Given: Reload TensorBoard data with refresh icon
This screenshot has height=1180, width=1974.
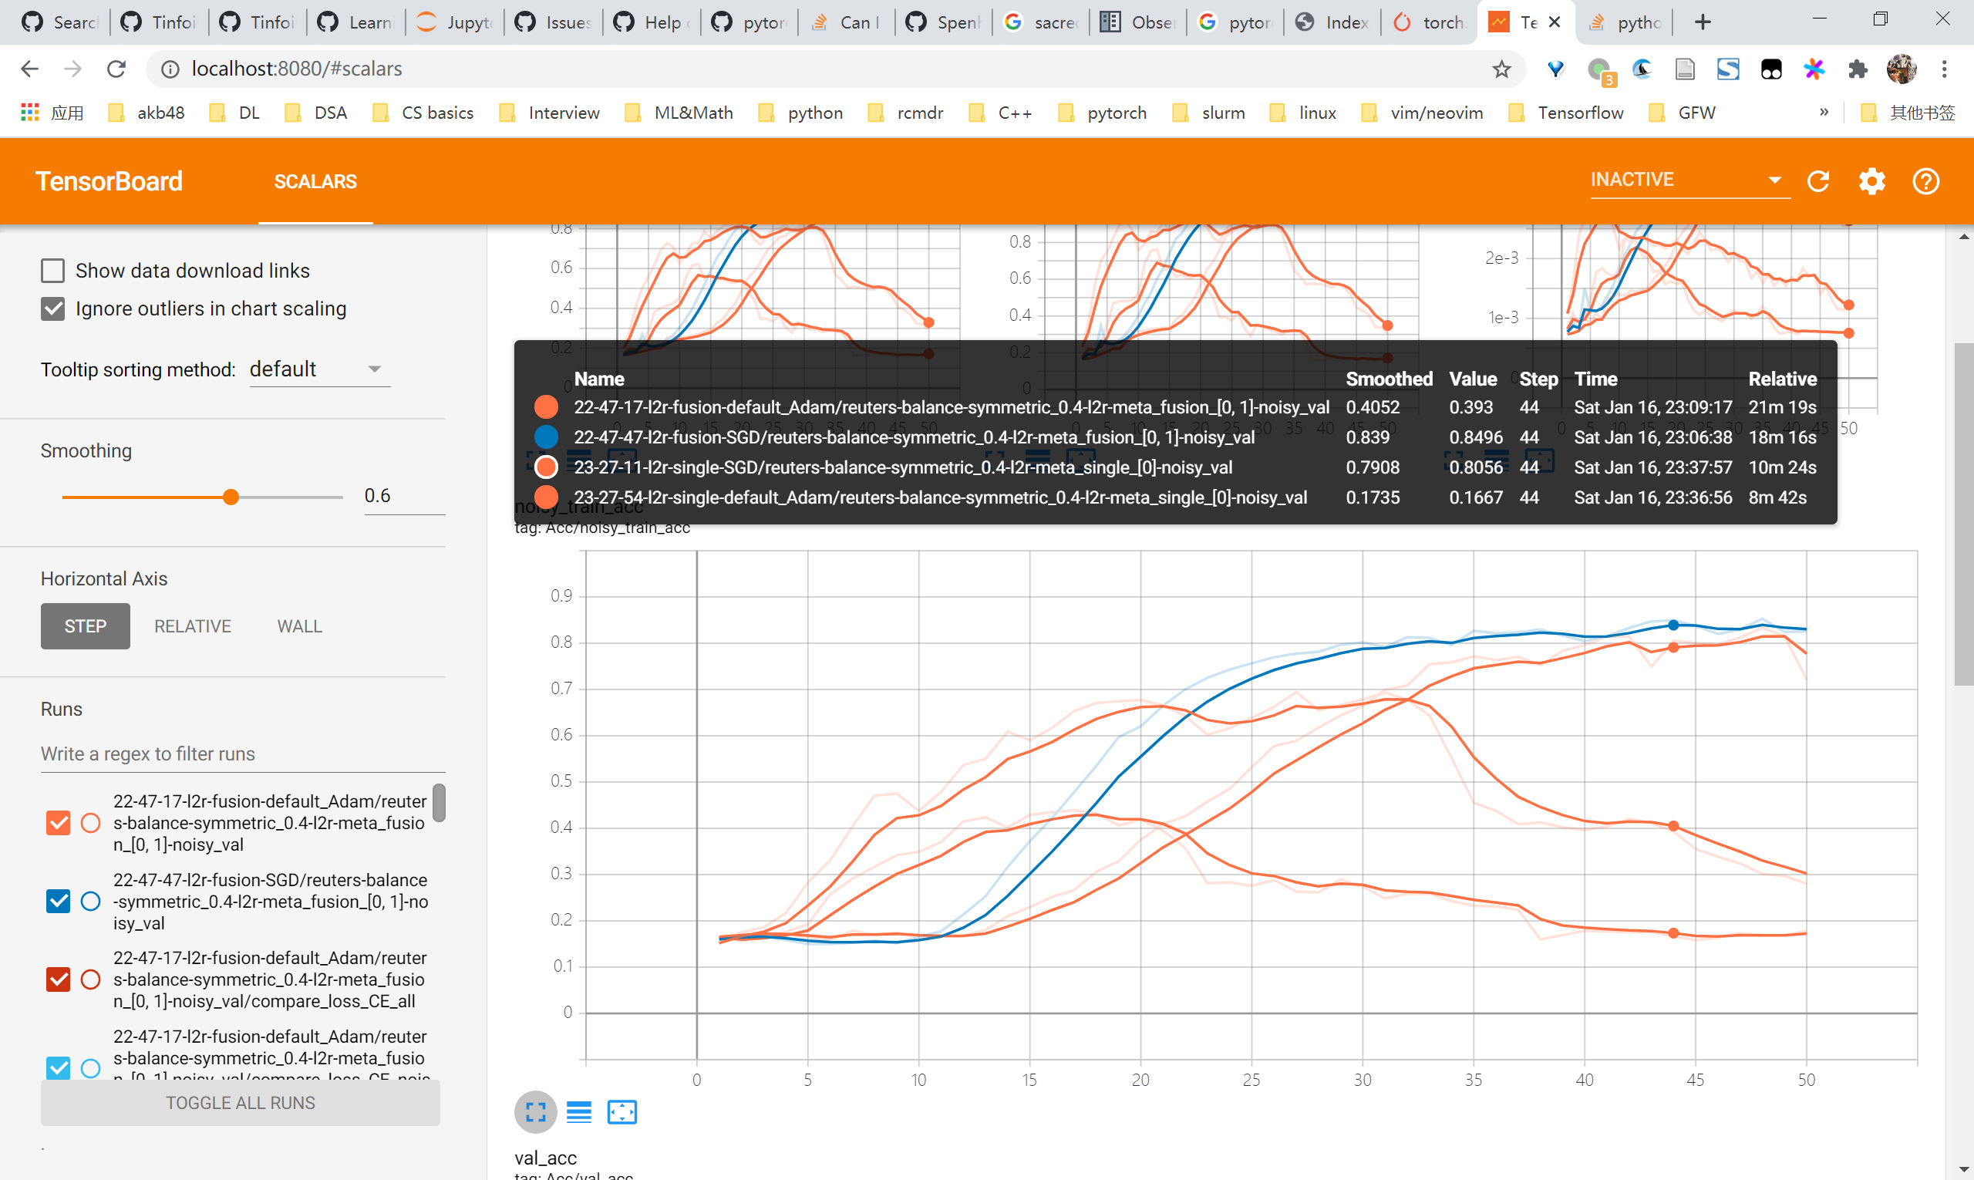Looking at the screenshot, I should (1818, 181).
